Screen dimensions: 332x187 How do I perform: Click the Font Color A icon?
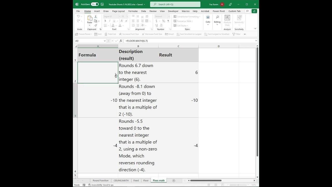click(120, 25)
